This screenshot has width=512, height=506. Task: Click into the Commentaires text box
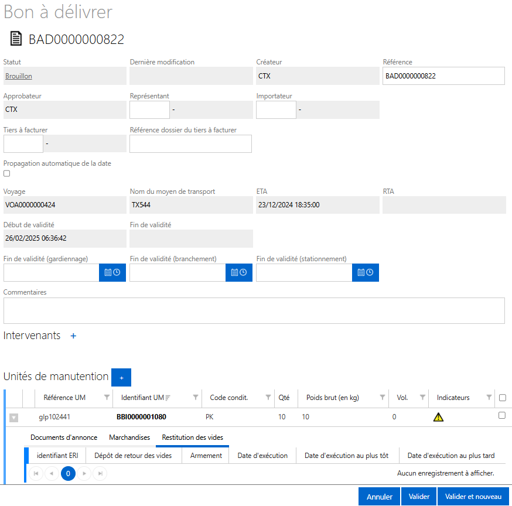tap(254, 310)
